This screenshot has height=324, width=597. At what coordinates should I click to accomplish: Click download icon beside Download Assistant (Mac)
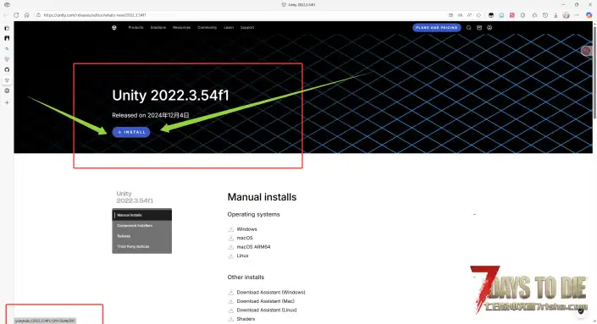[x=230, y=301]
